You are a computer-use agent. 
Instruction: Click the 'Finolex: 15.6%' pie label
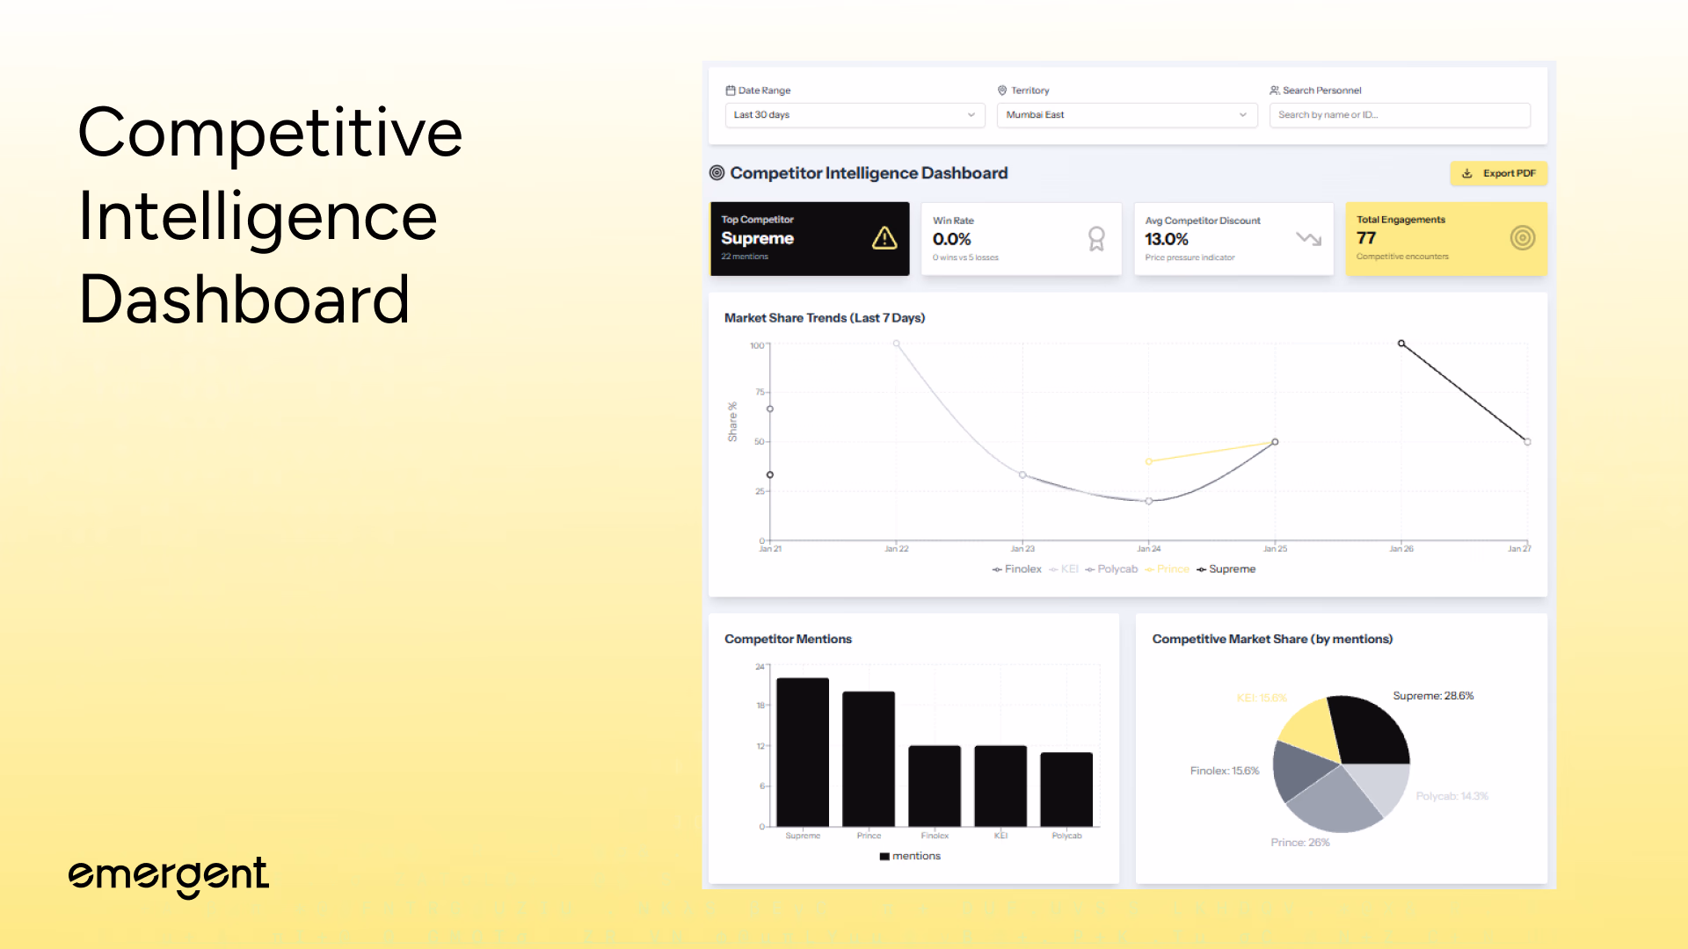tap(1225, 771)
